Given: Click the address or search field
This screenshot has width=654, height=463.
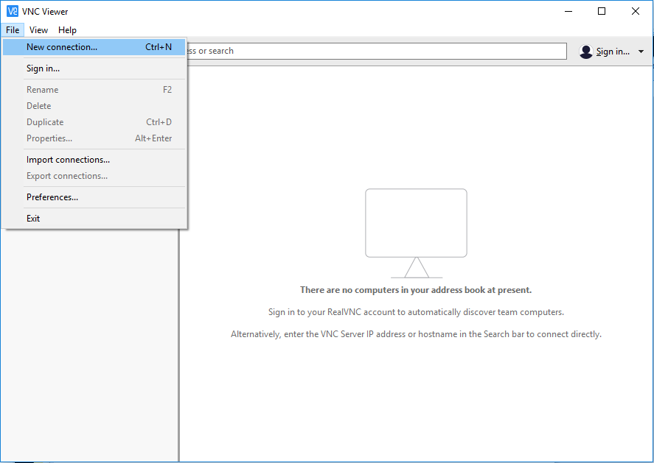Looking at the screenshot, I should coord(377,52).
